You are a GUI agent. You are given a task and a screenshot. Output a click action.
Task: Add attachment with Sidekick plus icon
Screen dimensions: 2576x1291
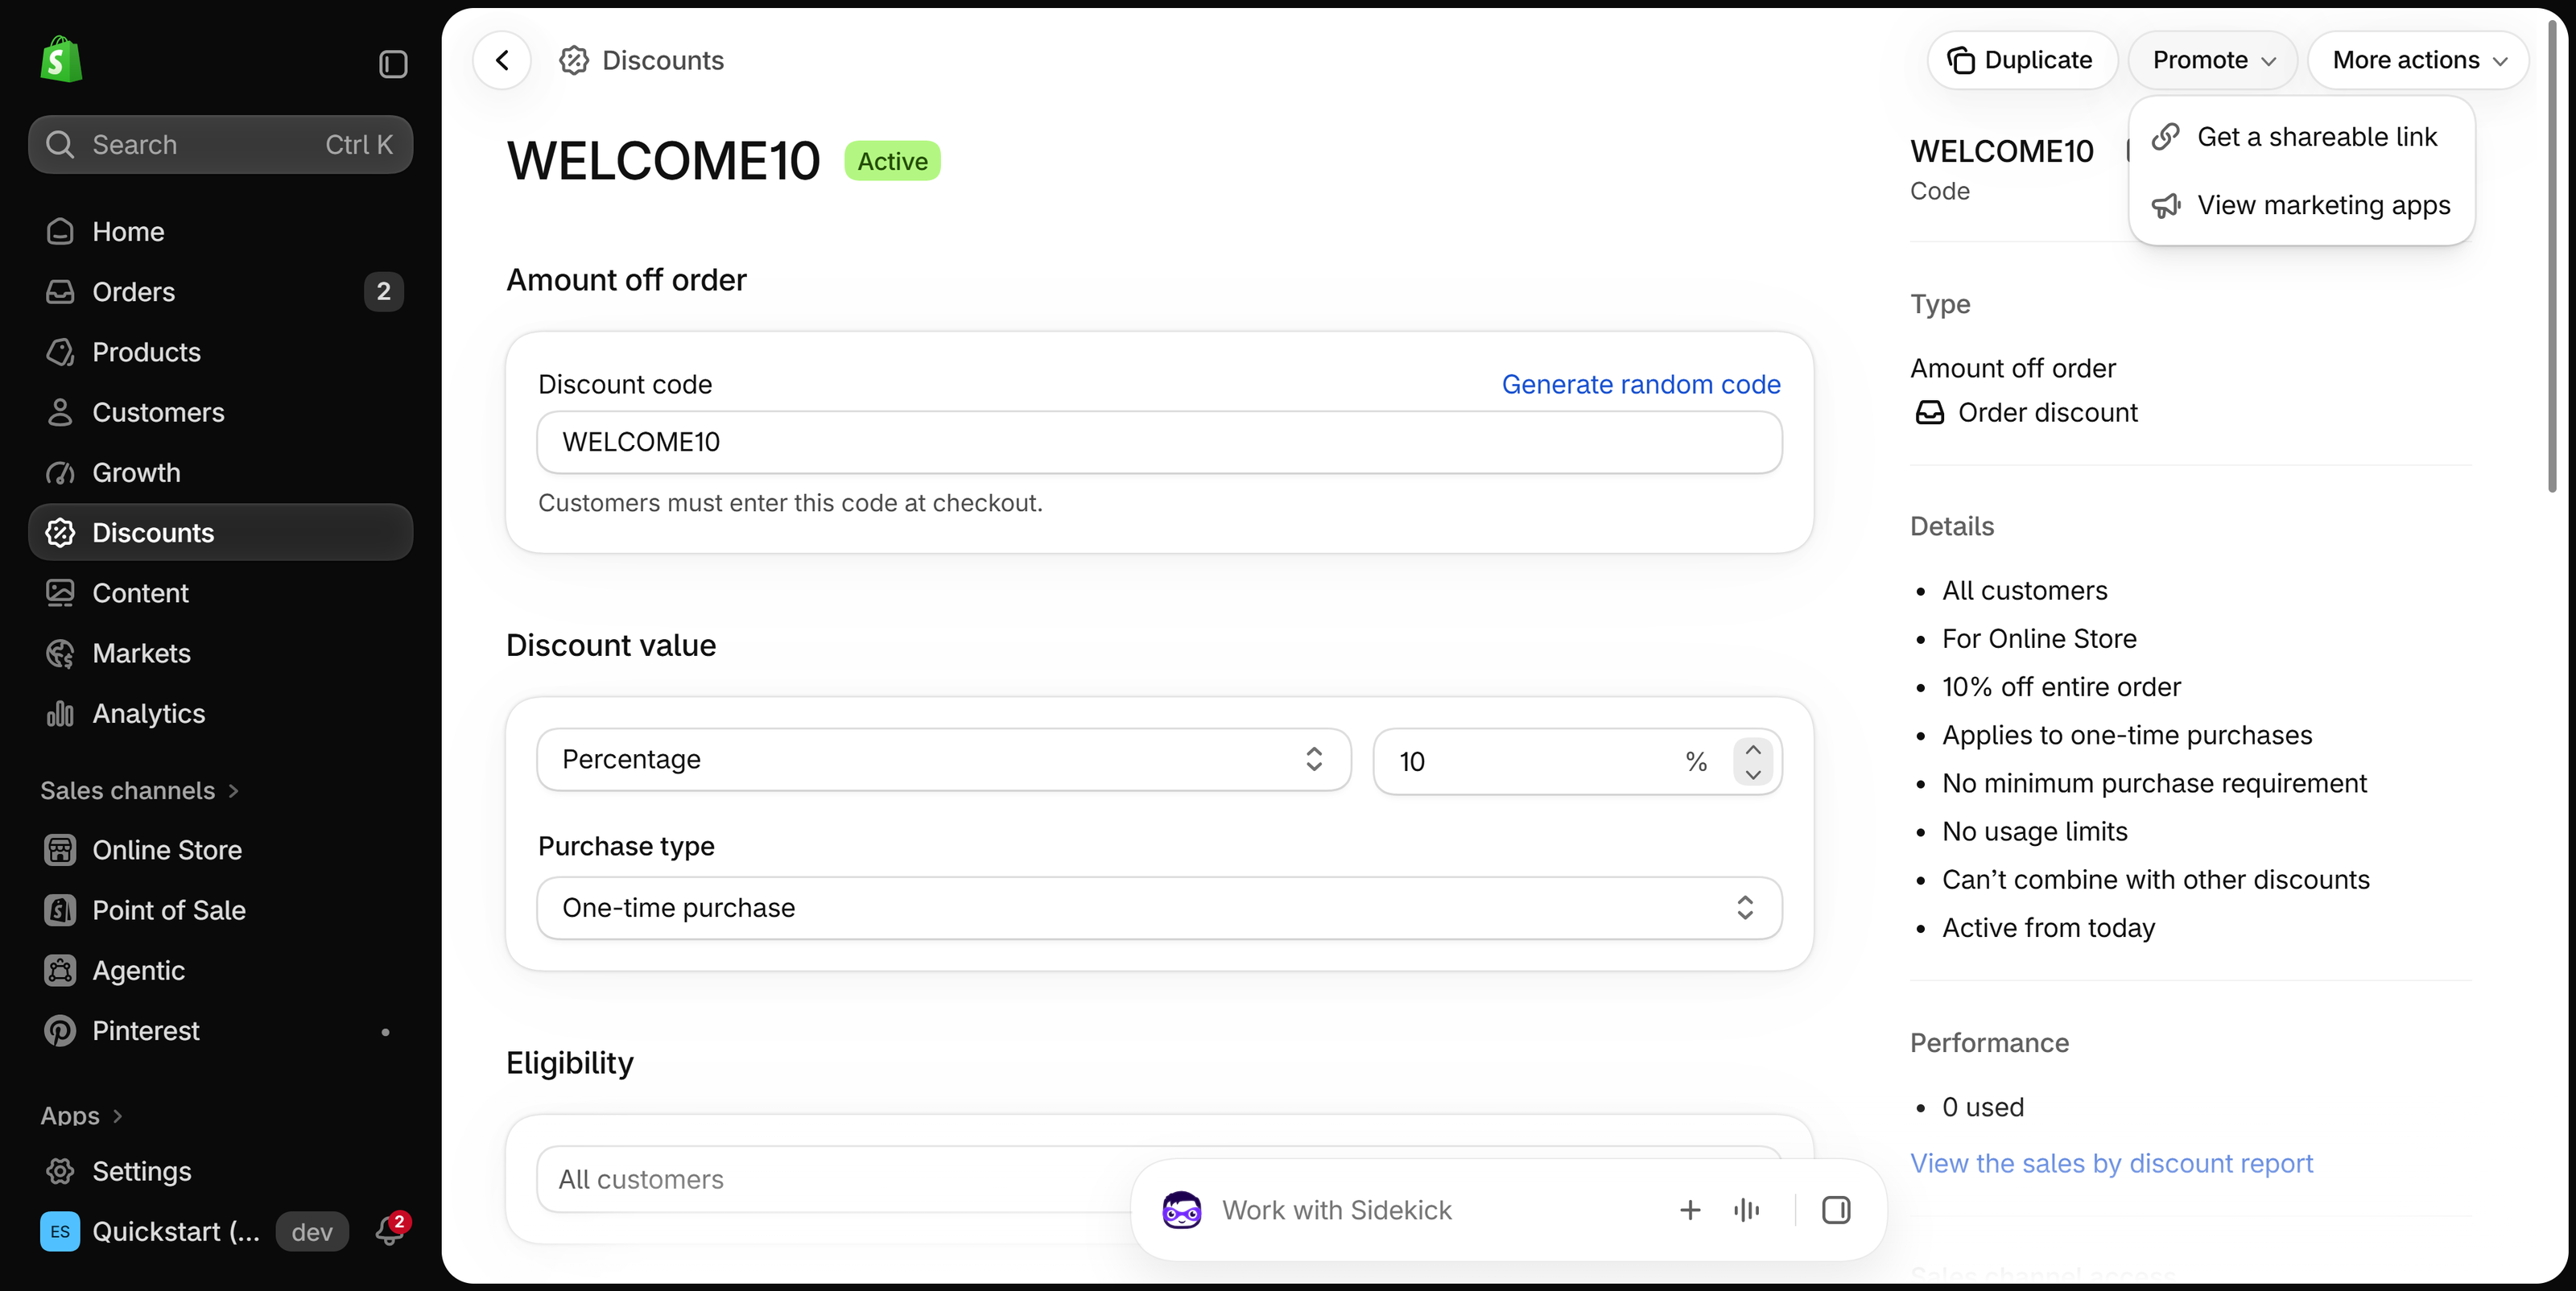click(x=1690, y=1210)
